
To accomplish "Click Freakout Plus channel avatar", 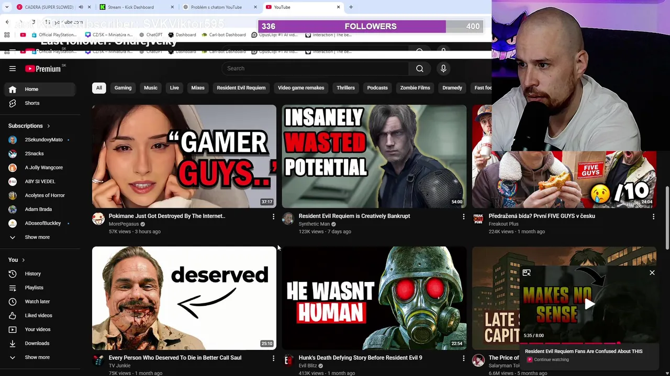I will click(x=478, y=219).
